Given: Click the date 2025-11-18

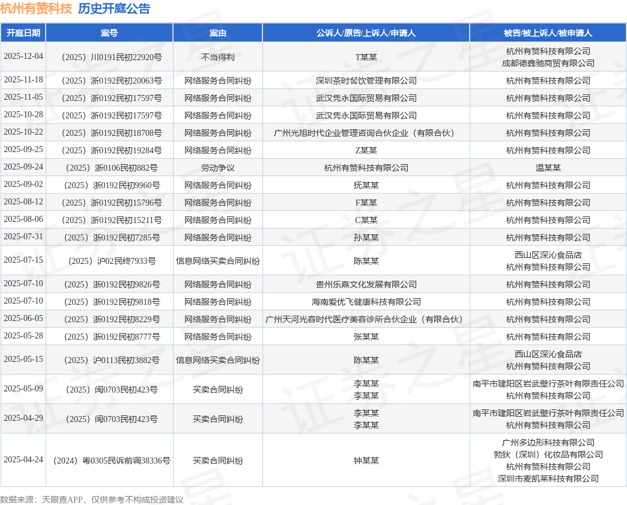Looking at the screenshot, I should click(23, 79).
